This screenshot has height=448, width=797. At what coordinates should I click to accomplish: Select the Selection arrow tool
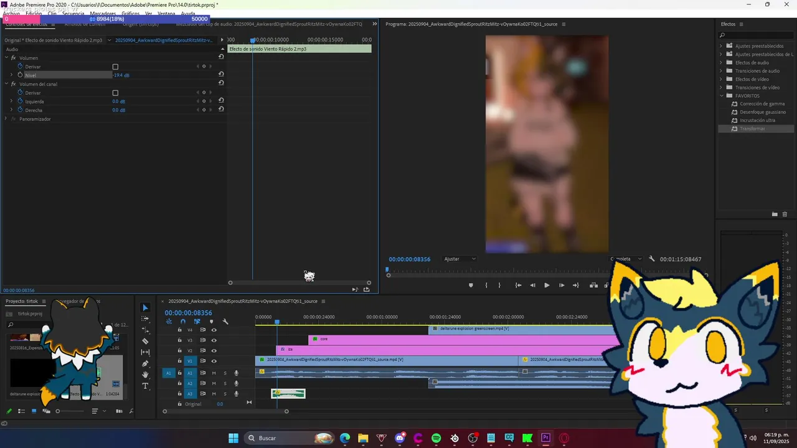146,307
